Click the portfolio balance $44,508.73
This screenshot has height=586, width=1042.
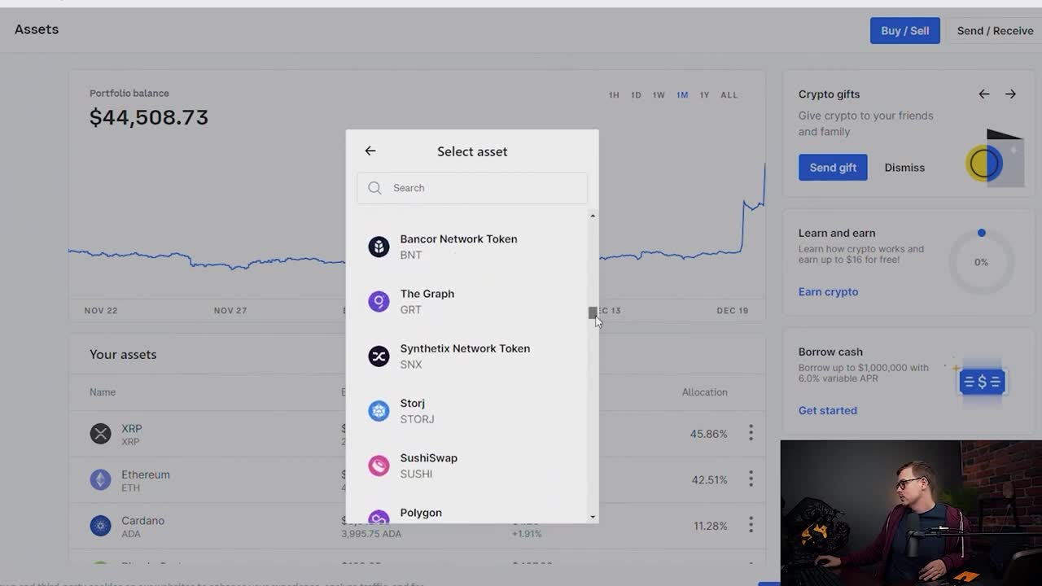pos(149,117)
